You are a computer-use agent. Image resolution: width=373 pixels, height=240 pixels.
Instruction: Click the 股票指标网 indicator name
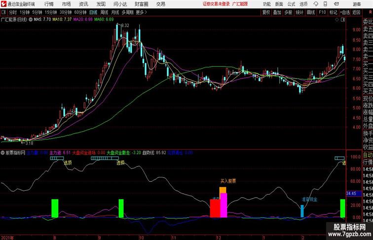(x=15, y=153)
